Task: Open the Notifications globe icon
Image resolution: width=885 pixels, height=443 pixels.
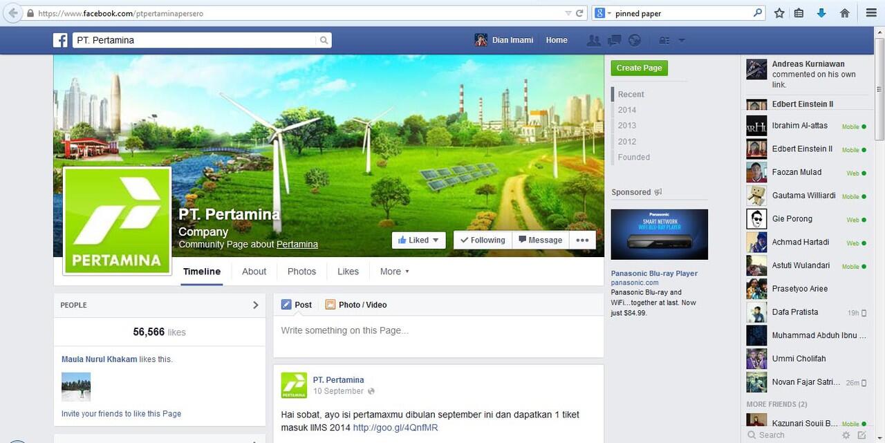Action: point(634,40)
